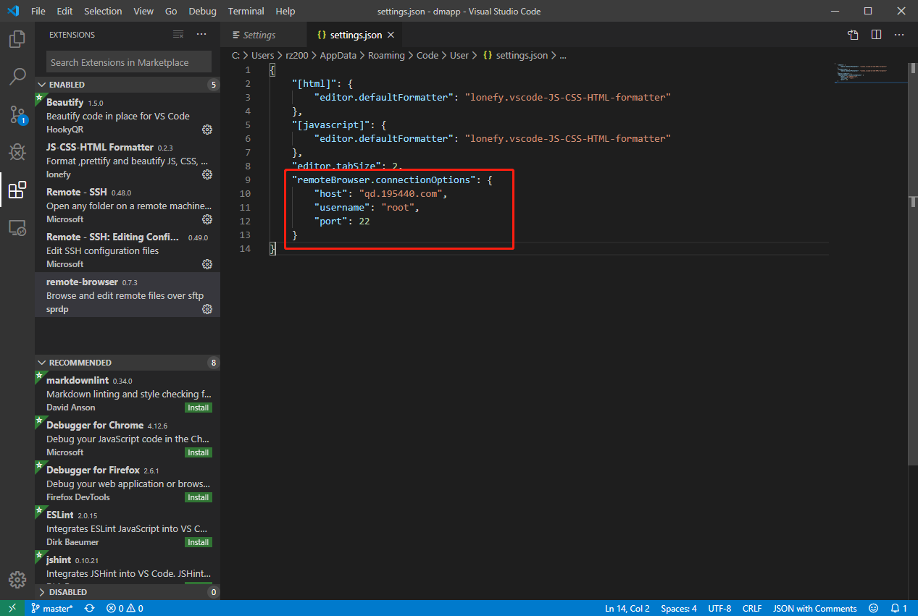Click line number 9 in gutter
This screenshot has height=616, width=918.
click(x=248, y=180)
